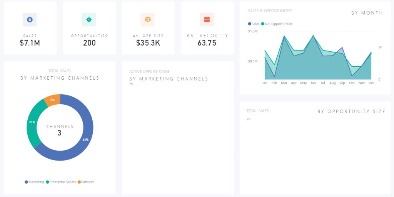The width and height of the screenshot is (394, 197).
Task: Click the Sales dollar coin icon
Action: (30, 19)
